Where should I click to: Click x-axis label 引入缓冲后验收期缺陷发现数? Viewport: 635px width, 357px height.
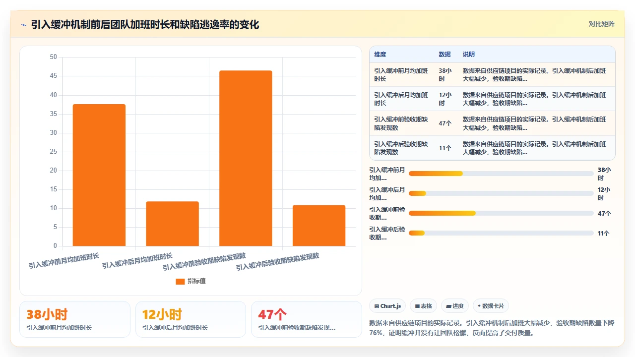277,262
